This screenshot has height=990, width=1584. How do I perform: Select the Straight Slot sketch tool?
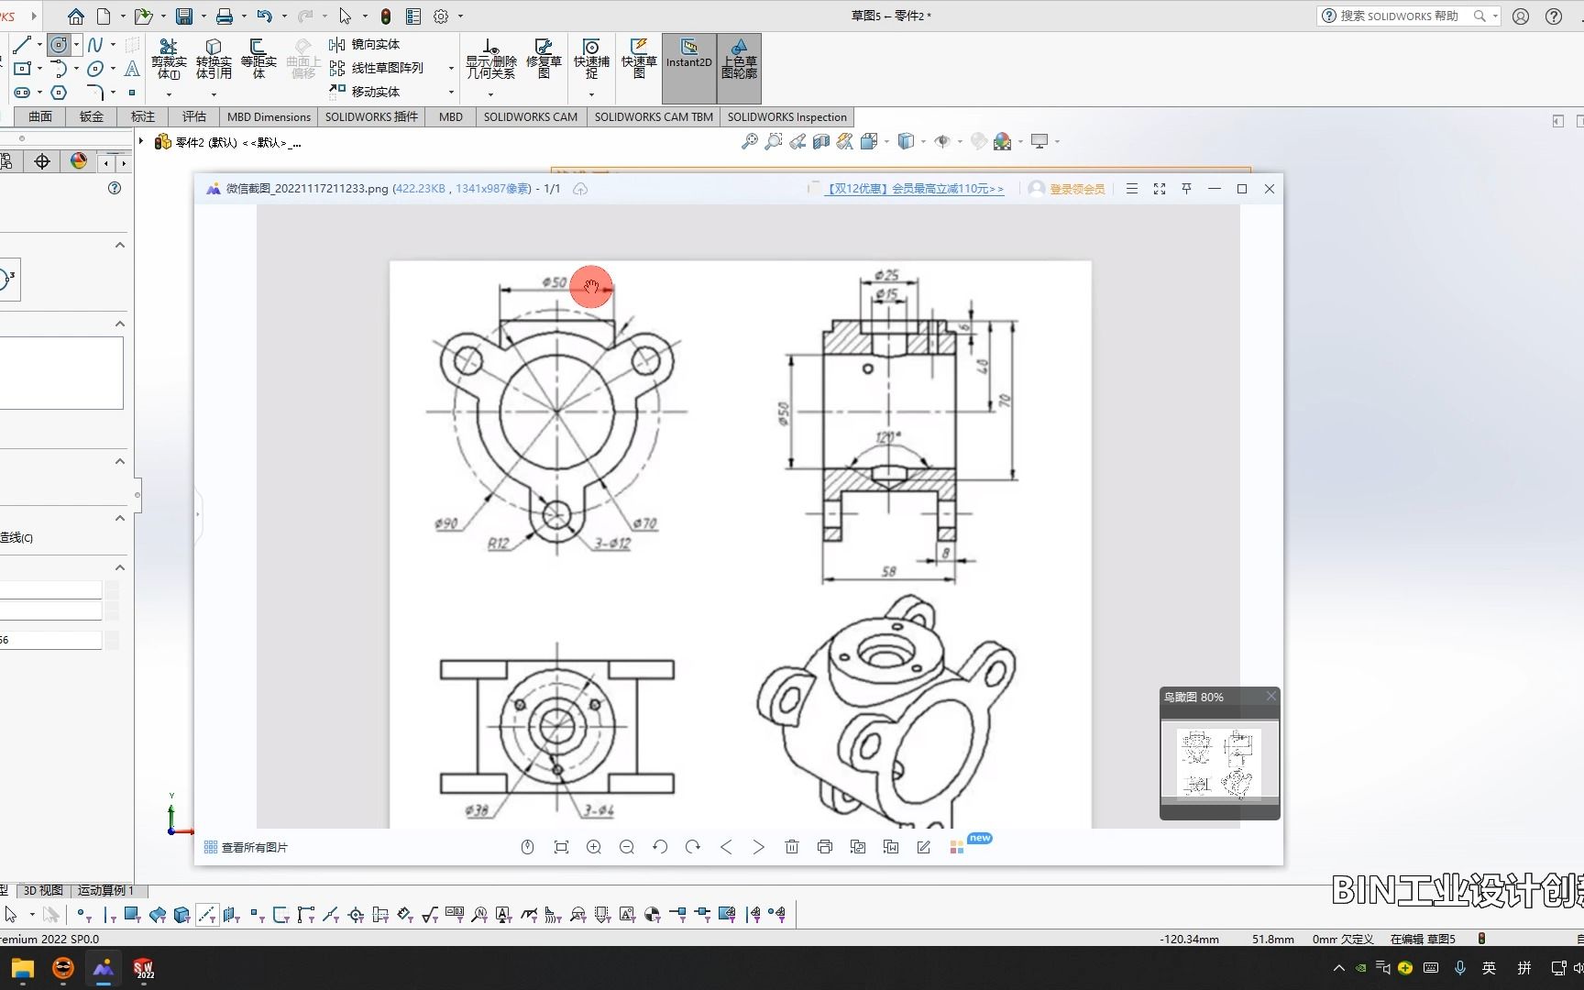(x=22, y=93)
